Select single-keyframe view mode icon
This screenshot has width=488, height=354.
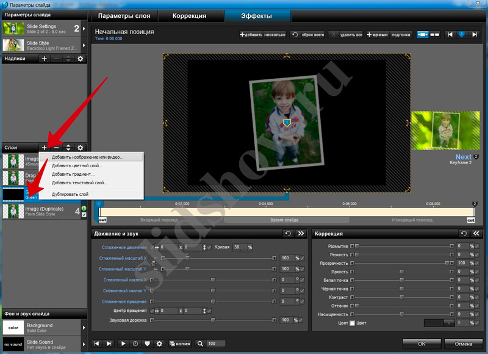422,35
